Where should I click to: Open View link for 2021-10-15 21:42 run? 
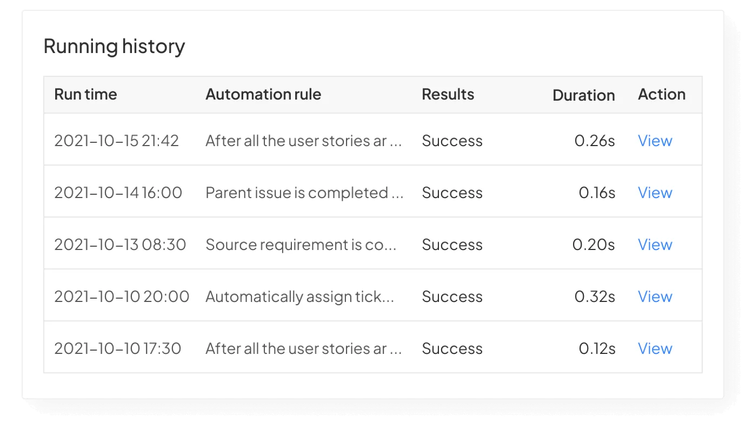(x=655, y=141)
